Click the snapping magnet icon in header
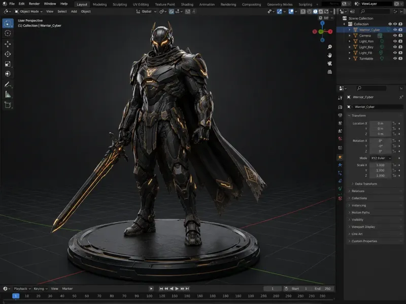Image resolution: width=406 pixels, height=304 pixels. coord(172,11)
